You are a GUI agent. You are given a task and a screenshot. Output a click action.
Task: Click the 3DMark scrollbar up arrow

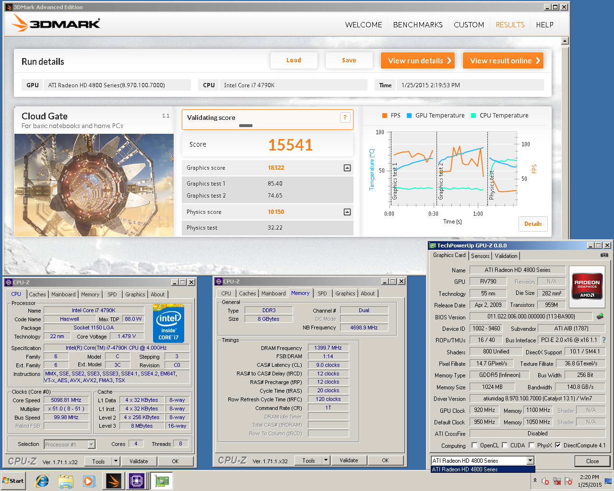tap(565, 41)
